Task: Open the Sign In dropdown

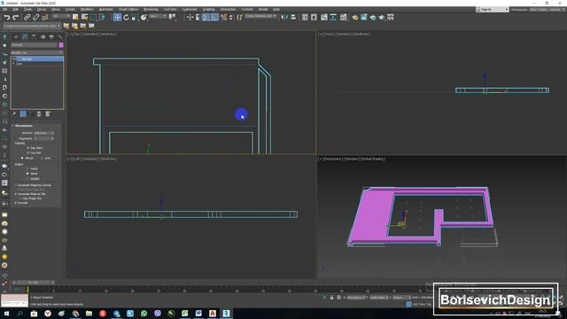Action: pyautogui.click(x=493, y=10)
